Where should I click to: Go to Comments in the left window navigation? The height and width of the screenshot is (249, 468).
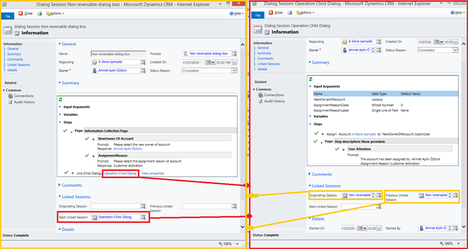pos(15,59)
